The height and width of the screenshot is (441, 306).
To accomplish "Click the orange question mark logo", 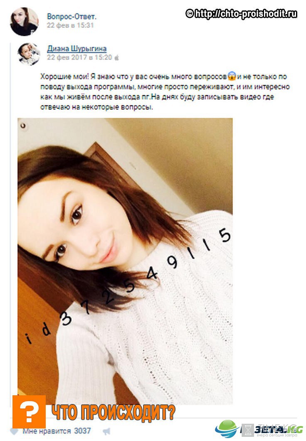I will (29, 412).
